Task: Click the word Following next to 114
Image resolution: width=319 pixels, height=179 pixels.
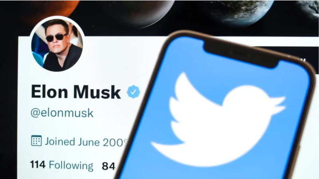Action: click(x=71, y=166)
